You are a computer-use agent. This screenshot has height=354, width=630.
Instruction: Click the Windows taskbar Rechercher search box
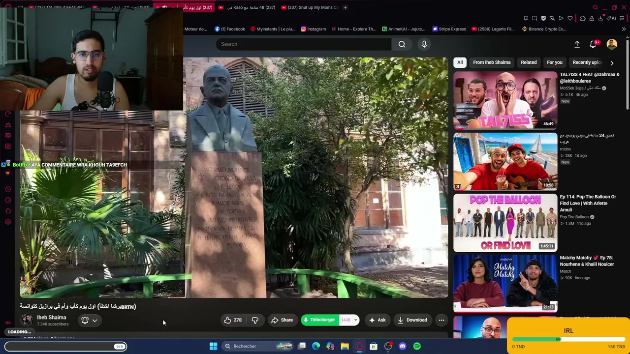(x=257, y=346)
